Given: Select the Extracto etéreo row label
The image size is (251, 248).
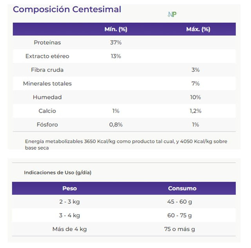Looking at the screenshot, I should [47, 56].
